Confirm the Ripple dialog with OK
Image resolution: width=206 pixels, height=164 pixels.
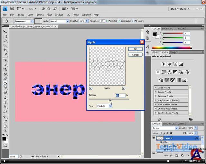click(135, 49)
